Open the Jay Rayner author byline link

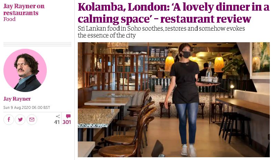17,99
